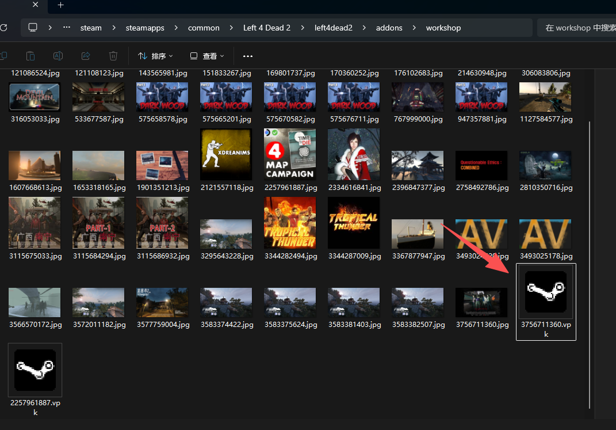Click the Rename toolbar icon
Viewport: 616px width, 430px height.
(58, 56)
